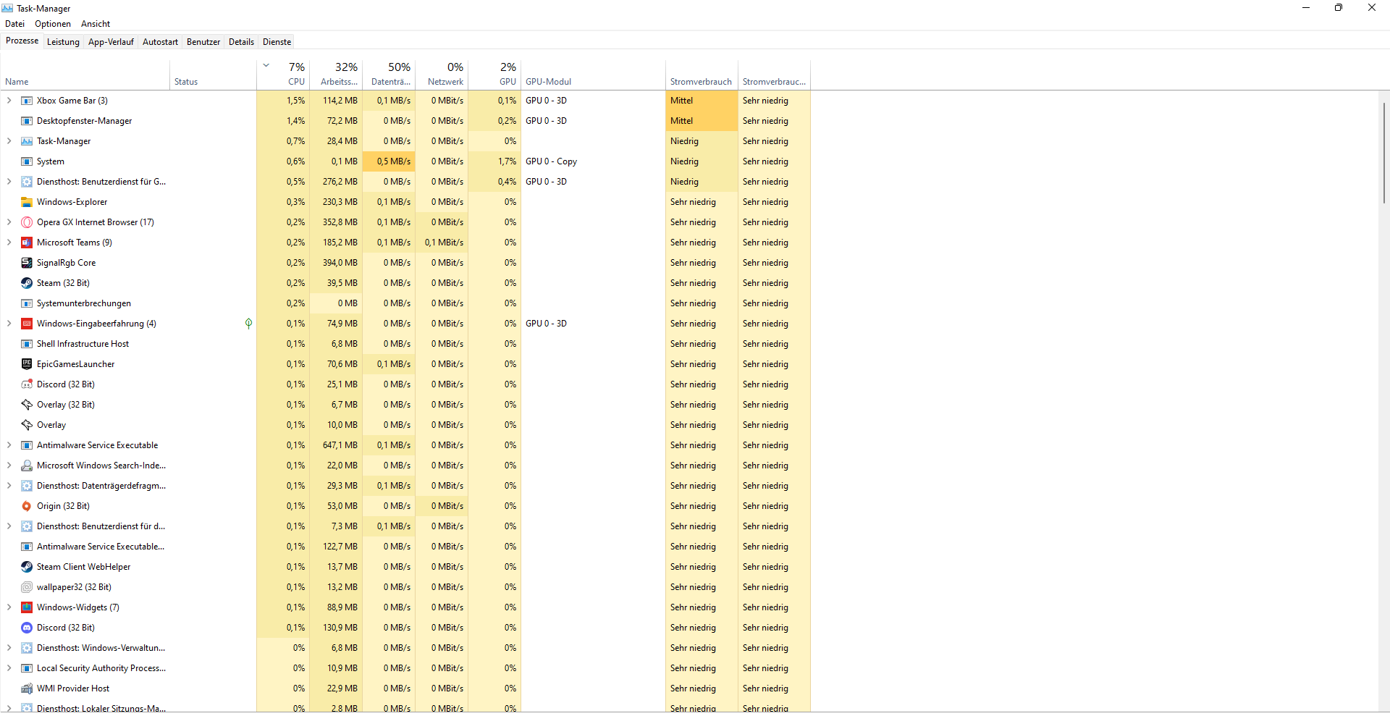The image size is (1390, 716).
Task: Click the Origin (32 Bit) icon
Action: point(27,506)
